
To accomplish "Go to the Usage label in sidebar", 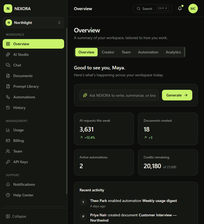I will (18, 130).
